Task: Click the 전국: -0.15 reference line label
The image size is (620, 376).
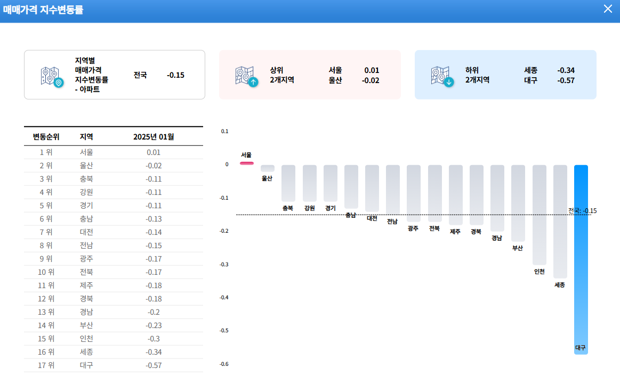Action: 582,211
